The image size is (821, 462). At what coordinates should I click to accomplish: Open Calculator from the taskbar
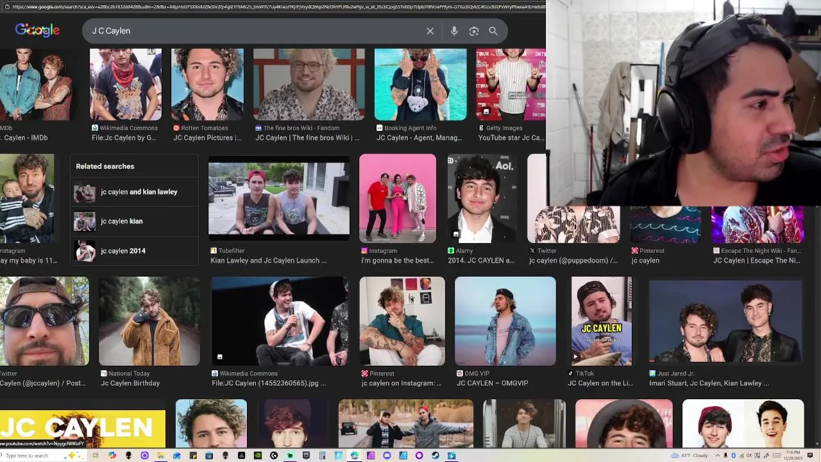click(322, 456)
